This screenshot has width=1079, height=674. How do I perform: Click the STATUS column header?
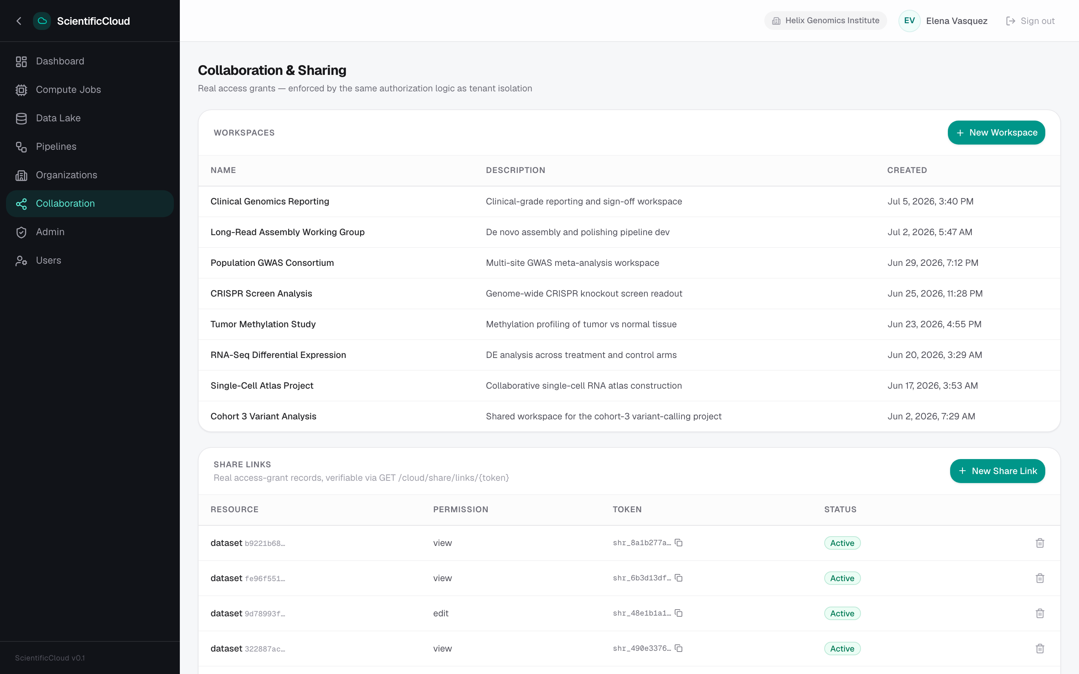[x=840, y=510]
